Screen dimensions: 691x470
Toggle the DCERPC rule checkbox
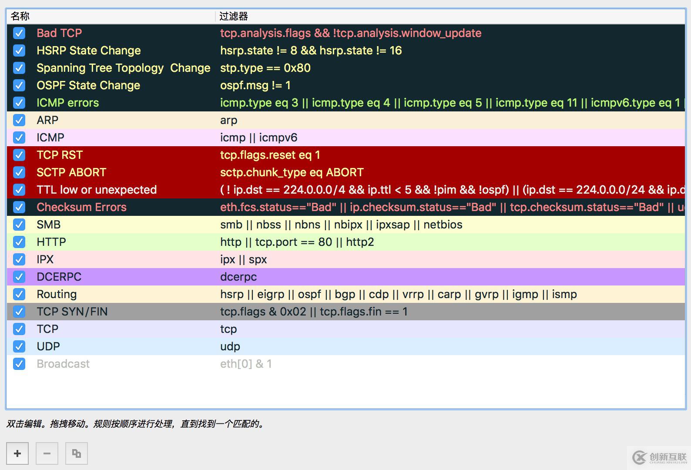(x=19, y=277)
